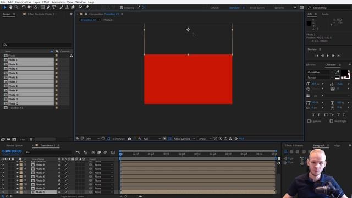Open the Active Camera dropdown

(184, 139)
